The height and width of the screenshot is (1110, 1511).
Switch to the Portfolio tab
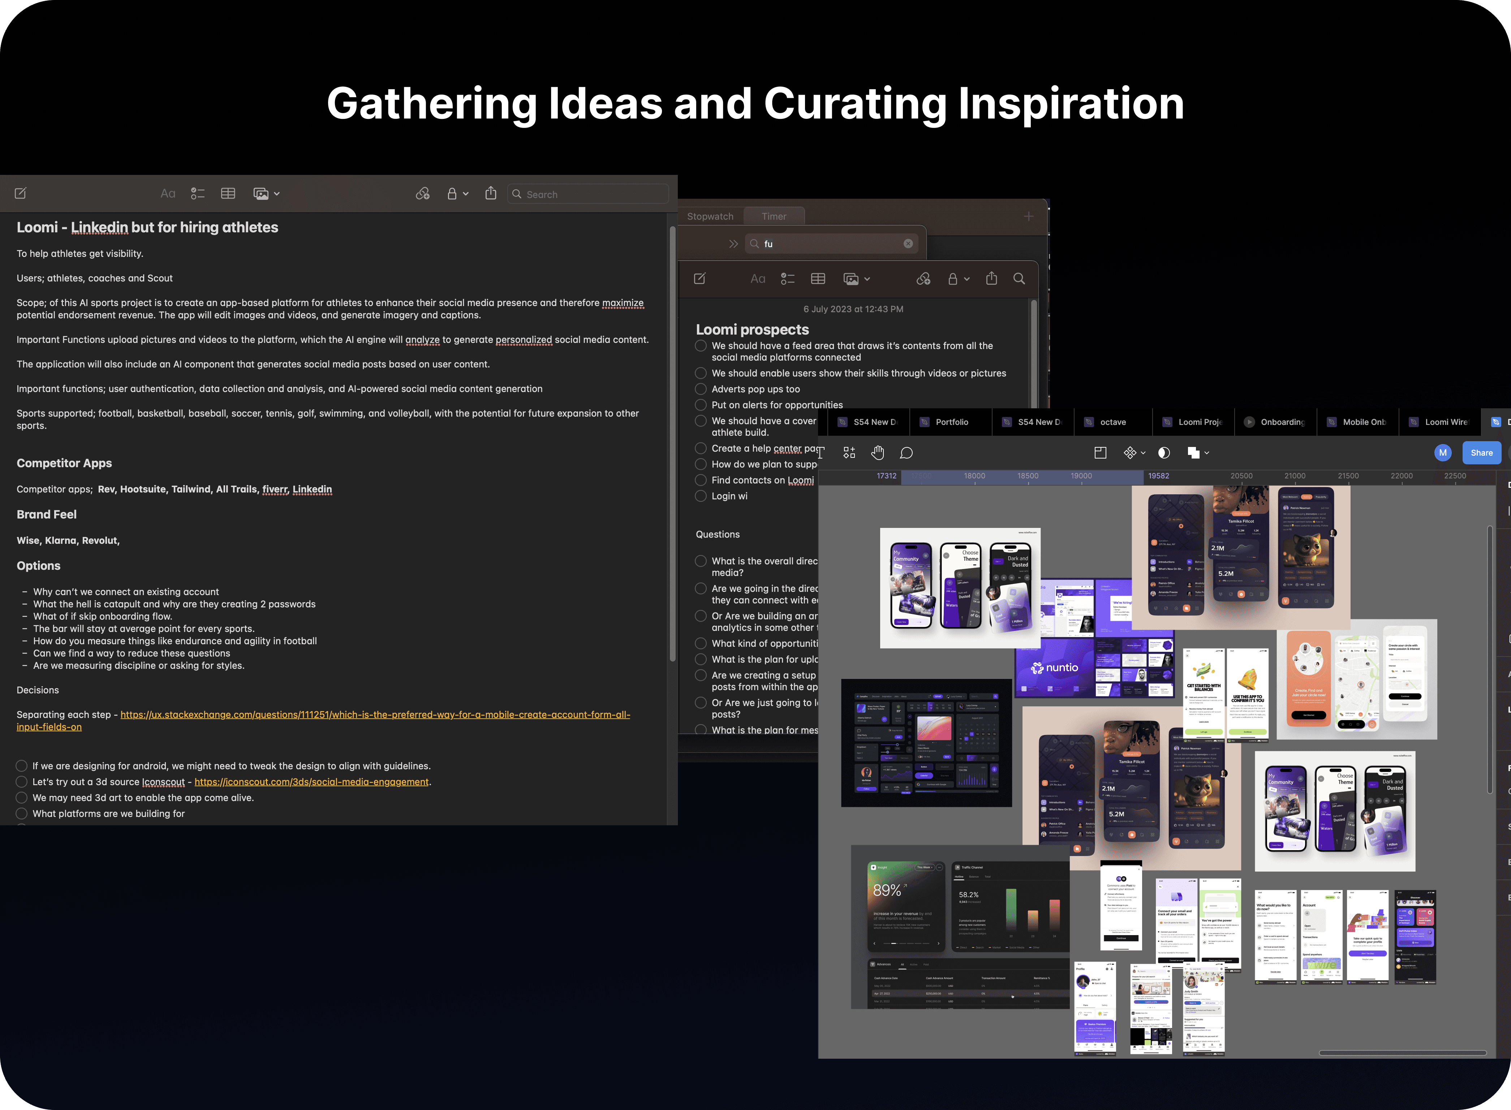pyautogui.click(x=951, y=422)
